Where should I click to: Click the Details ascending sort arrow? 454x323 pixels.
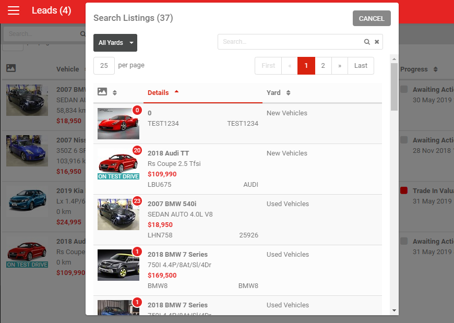176,91
